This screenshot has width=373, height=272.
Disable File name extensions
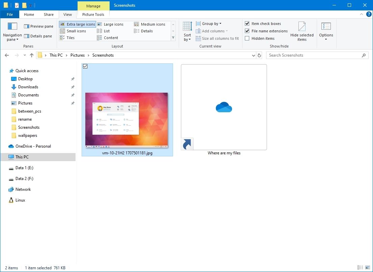coord(247,31)
